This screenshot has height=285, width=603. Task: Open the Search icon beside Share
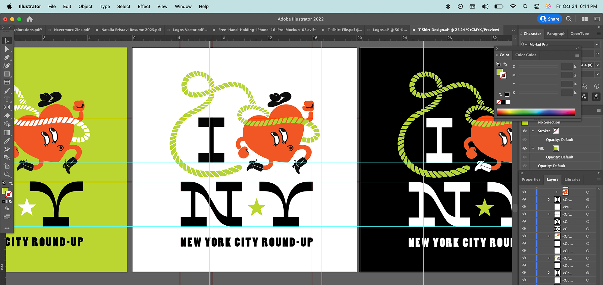click(569, 19)
